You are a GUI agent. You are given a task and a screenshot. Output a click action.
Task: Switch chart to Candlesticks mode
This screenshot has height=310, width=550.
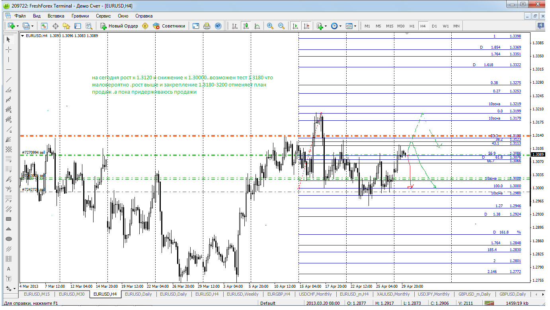click(246, 26)
